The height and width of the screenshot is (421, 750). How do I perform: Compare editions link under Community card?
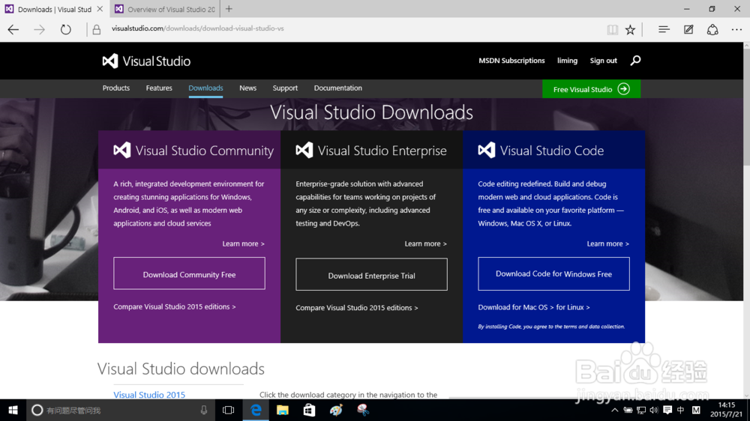(174, 307)
